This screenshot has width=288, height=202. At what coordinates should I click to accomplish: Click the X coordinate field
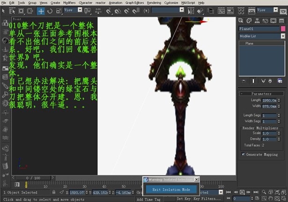point(77,193)
